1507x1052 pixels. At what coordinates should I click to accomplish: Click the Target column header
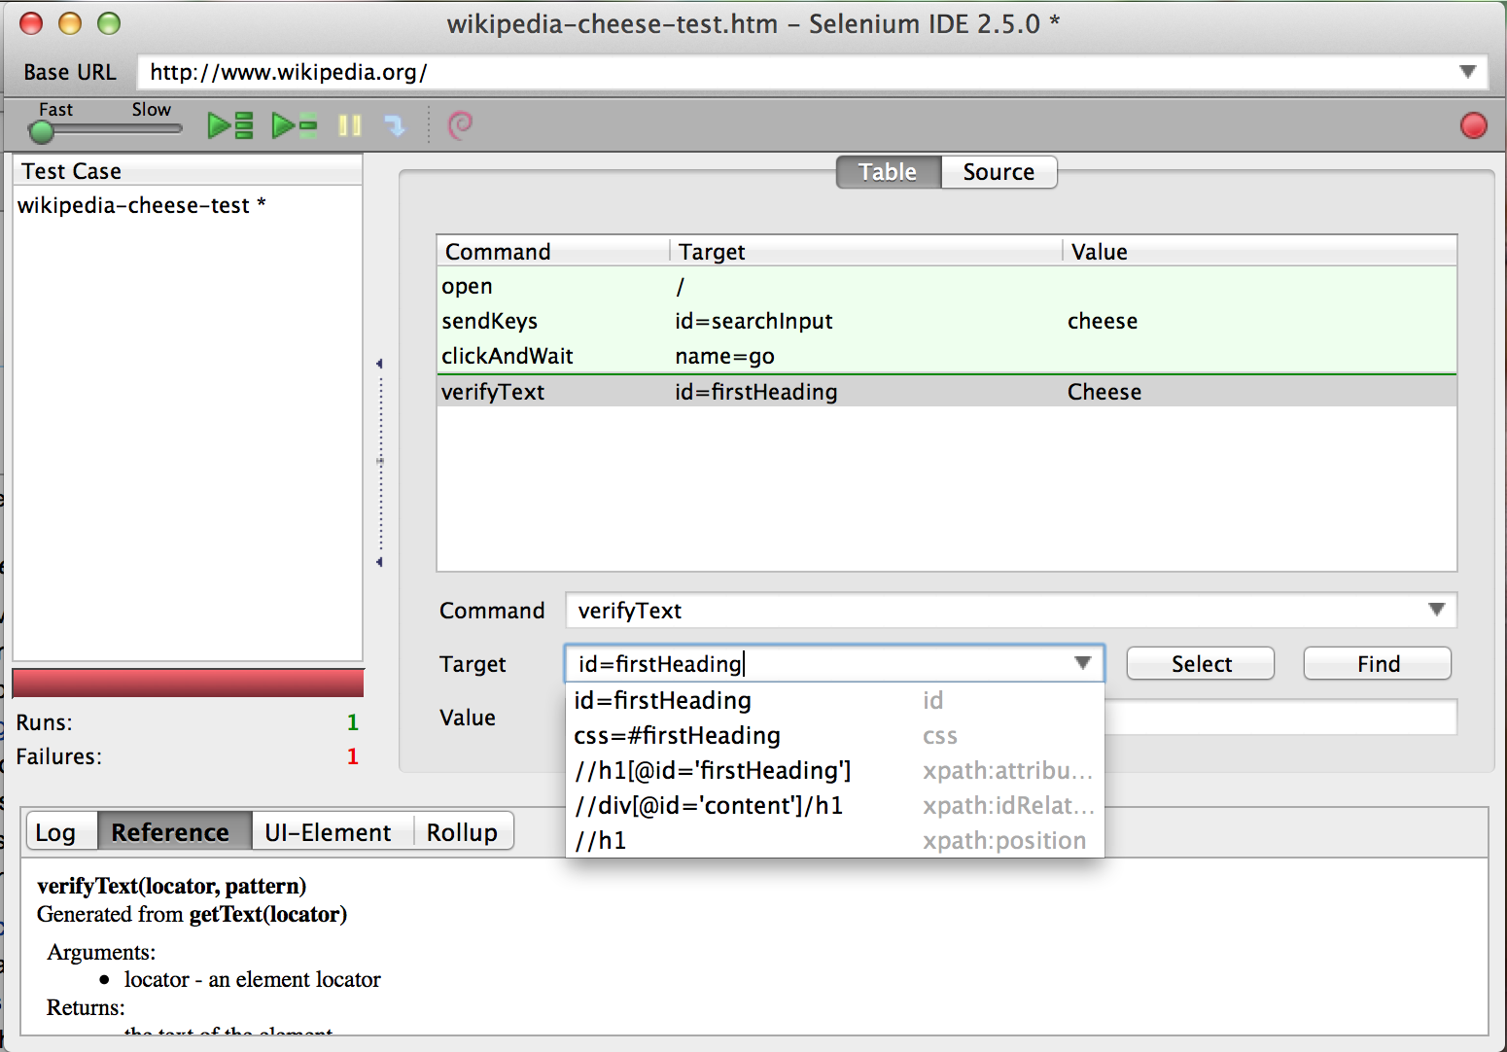click(x=865, y=252)
